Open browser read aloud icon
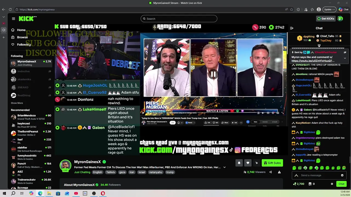 click(287, 9)
